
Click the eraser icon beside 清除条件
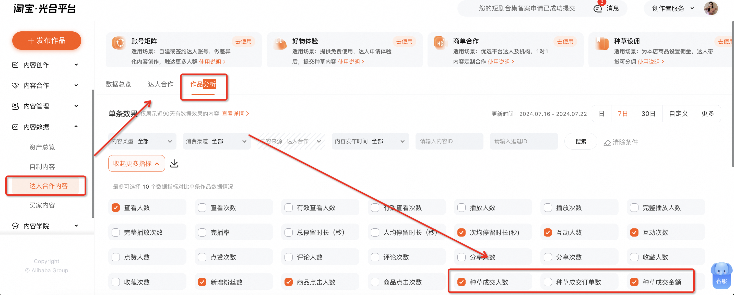pos(607,143)
